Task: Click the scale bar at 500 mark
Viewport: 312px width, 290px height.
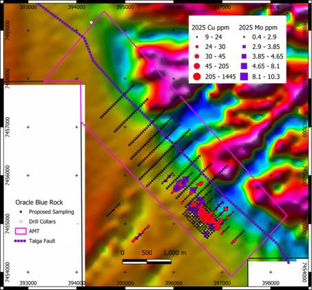Action: 147,262
